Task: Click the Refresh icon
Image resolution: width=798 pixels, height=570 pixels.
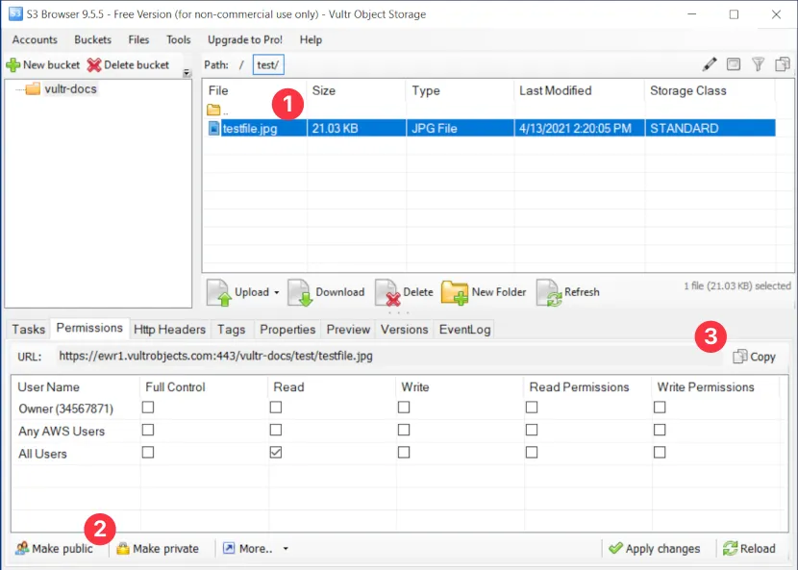Action: pos(549,292)
